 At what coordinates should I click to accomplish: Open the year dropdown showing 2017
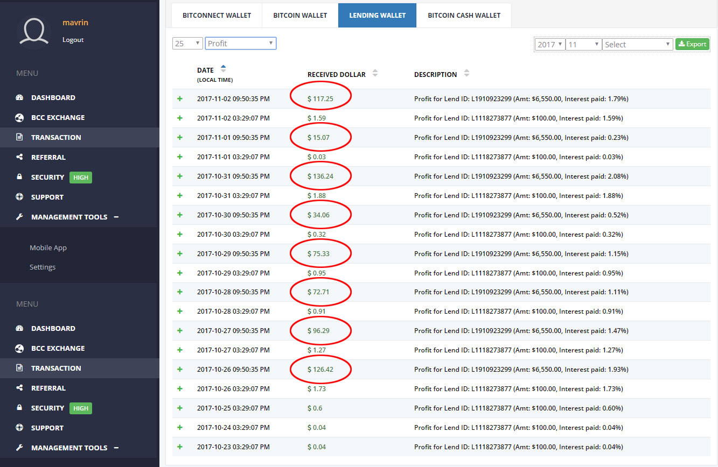coord(550,45)
